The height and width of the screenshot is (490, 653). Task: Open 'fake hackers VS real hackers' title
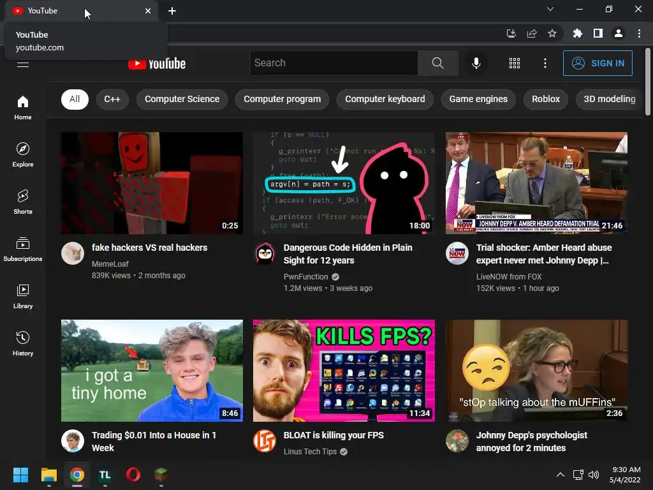tap(149, 248)
